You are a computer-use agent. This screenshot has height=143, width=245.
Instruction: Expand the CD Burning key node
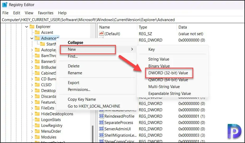click(x=32, y=79)
